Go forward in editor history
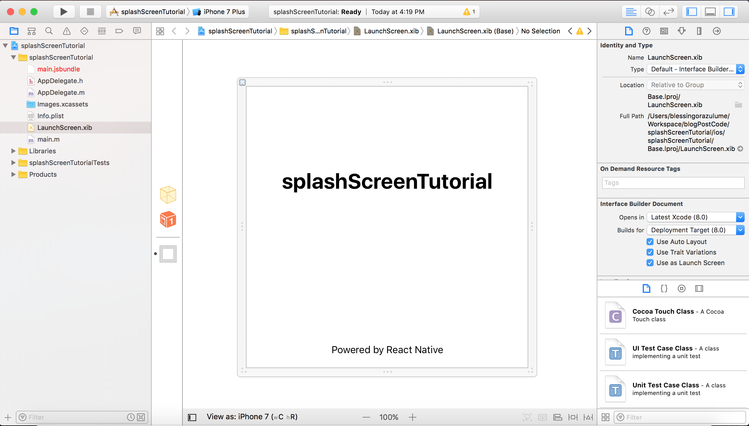The width and height of the screenshot is (749, 426). (x=187, y=31)
